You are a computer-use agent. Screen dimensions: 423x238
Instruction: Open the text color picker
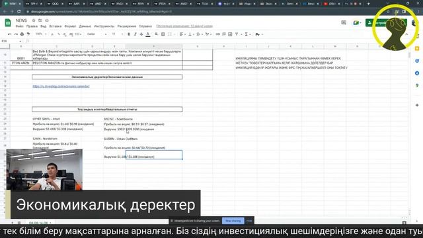click(148, 34)
